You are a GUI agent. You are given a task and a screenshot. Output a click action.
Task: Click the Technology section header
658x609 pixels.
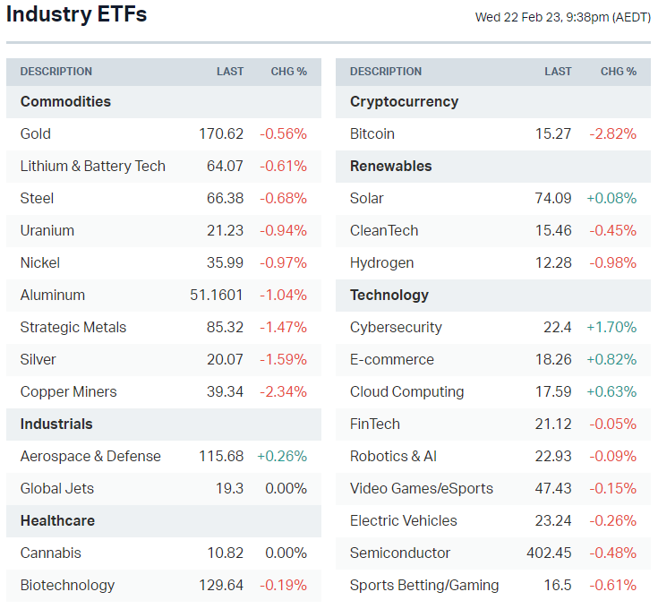click(389, 295)
